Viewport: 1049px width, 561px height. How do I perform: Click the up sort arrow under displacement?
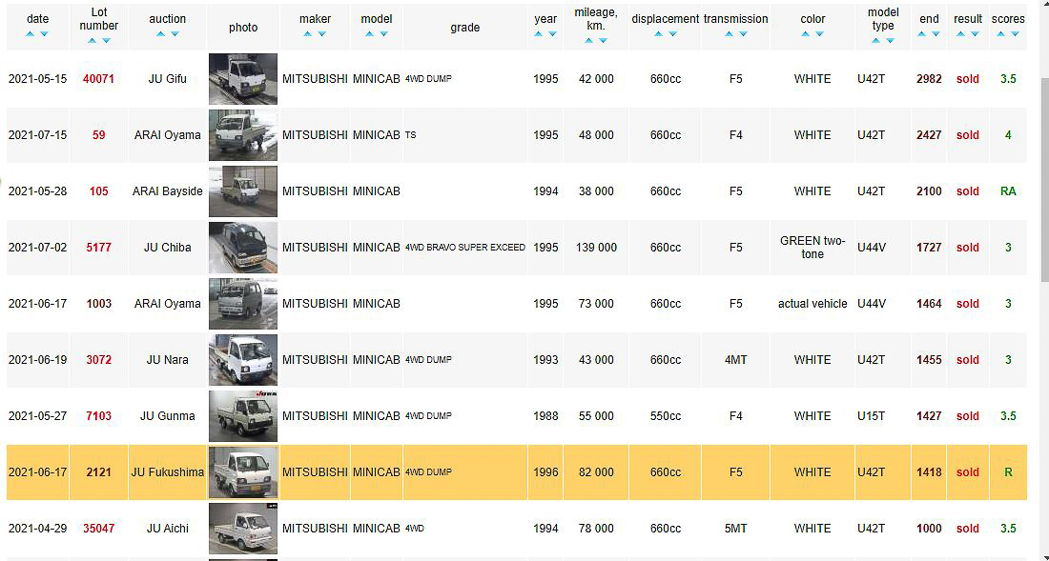pos(658,34)
